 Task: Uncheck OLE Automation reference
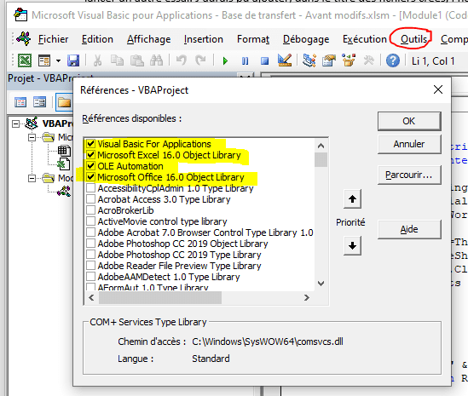pyautogui.click(x=90, y=166)
